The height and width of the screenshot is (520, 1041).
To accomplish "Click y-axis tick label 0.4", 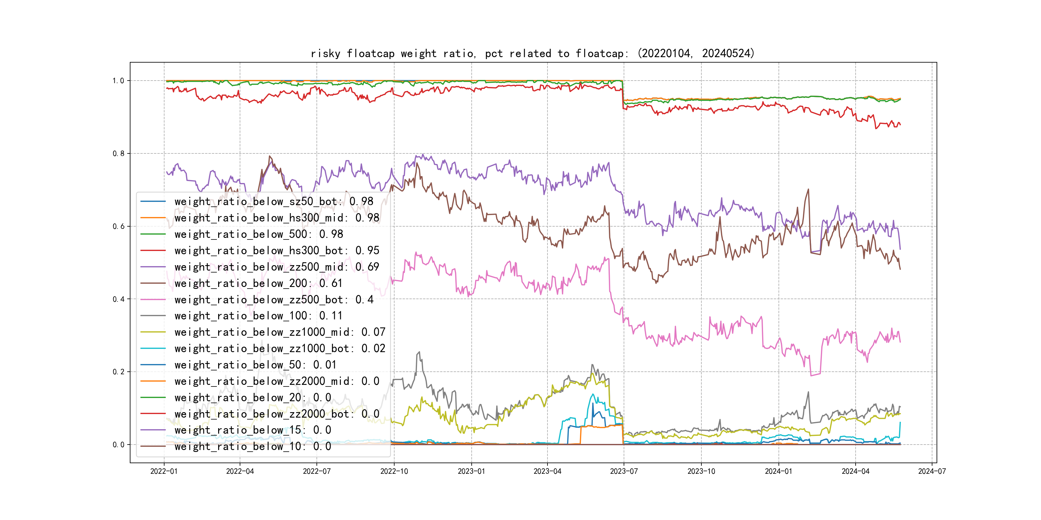I will tap(118, 299).
